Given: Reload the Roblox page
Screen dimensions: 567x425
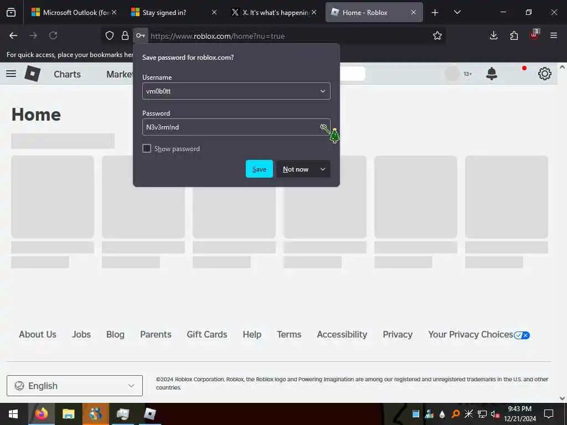Looking at the screenshot, I should [53, 35].
